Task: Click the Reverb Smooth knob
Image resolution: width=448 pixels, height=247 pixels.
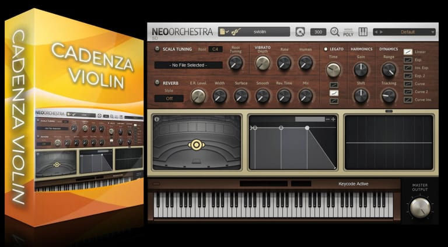Action: coord(262,96)
